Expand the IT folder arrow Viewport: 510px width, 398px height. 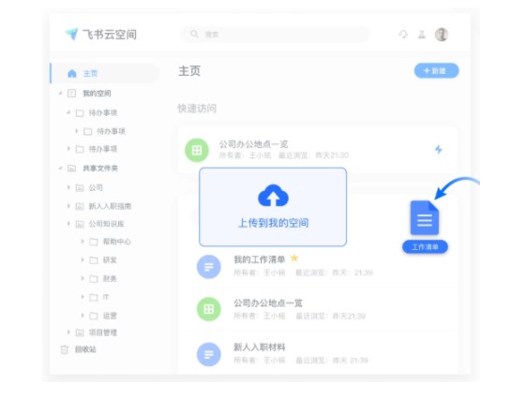[82, 297]
